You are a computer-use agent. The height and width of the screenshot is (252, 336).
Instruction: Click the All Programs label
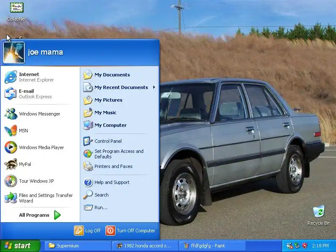(34, 215)
